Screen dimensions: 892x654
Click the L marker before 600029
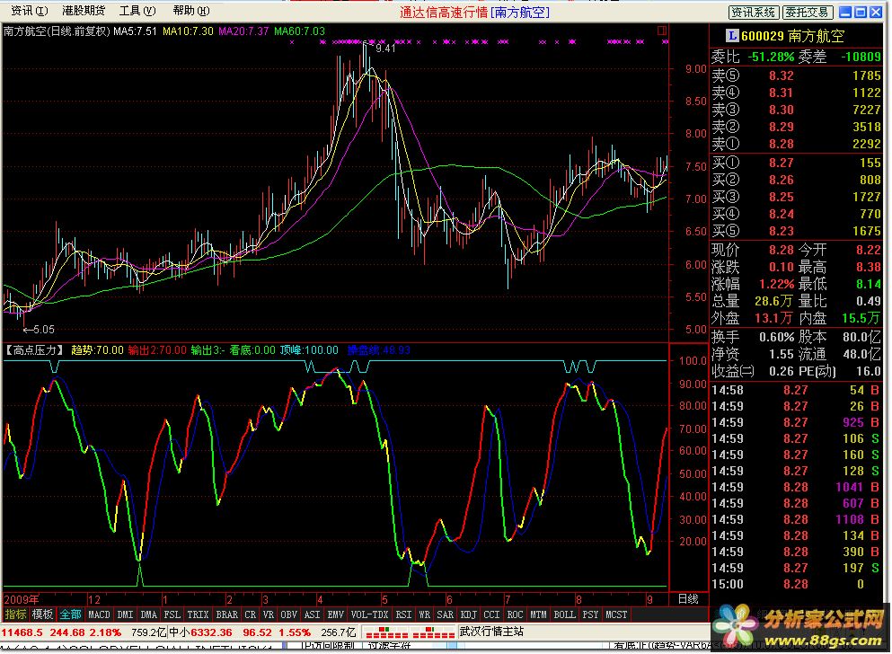pyautogui.click(x=733, y=37)
